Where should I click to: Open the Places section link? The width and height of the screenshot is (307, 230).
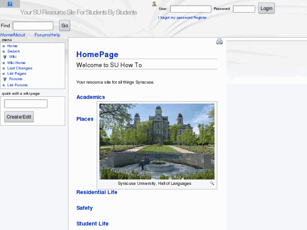point(85,119)
